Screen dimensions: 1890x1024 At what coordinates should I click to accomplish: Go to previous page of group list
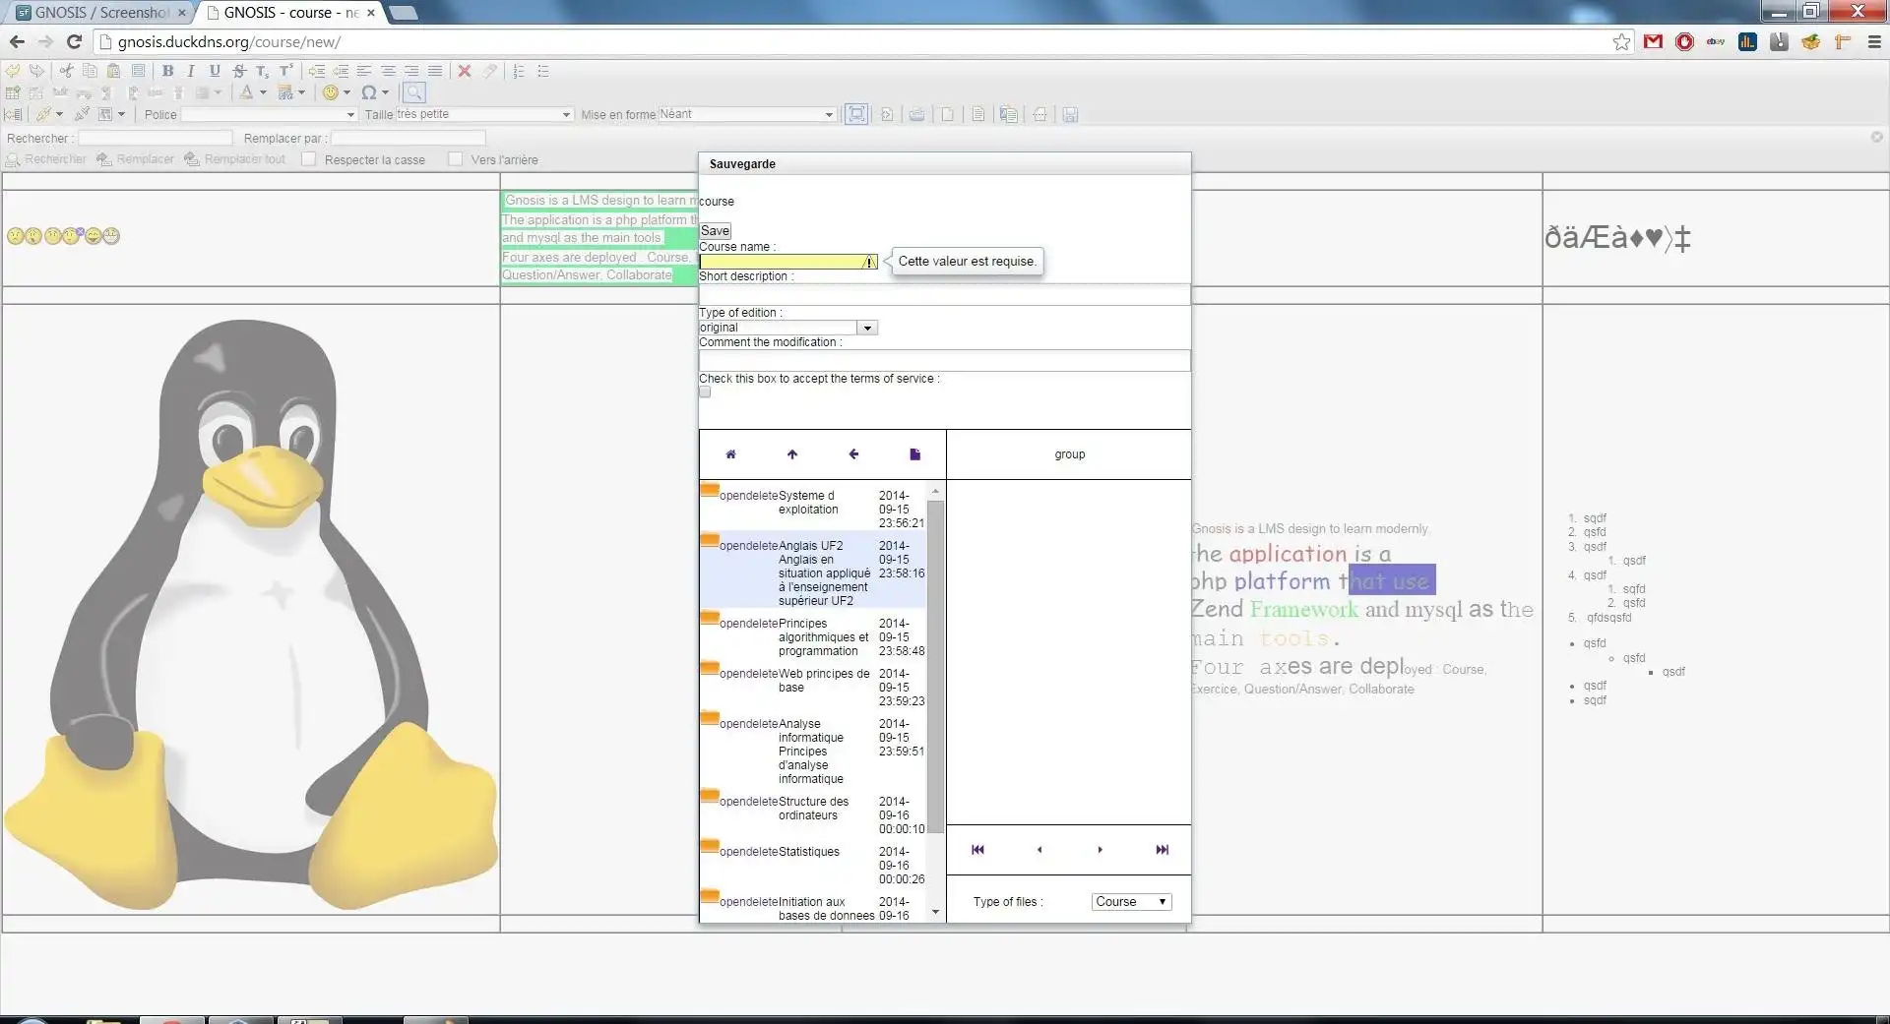pyautogui.click(x=1039, y=850)
